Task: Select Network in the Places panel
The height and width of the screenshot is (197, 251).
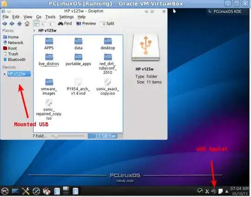Action: point(13,43)
